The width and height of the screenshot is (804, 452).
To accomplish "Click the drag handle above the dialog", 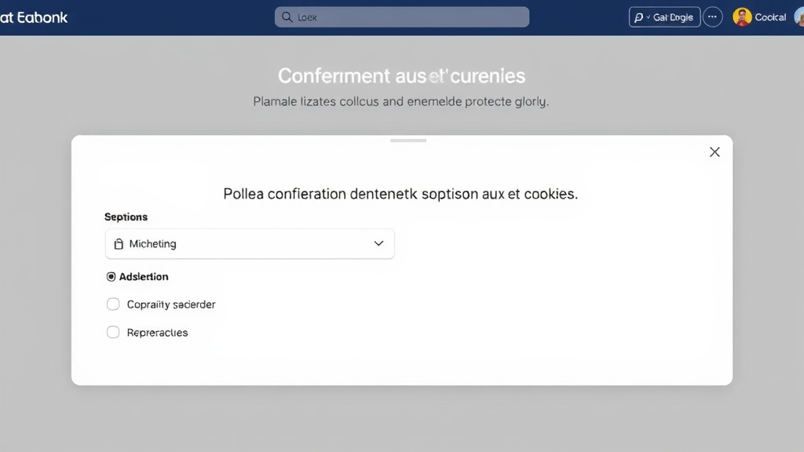I will pyautogui.click(x=408, y=140).
